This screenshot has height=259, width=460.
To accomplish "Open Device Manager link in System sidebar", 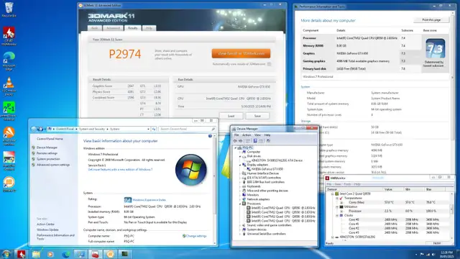I will pos(47,147).
